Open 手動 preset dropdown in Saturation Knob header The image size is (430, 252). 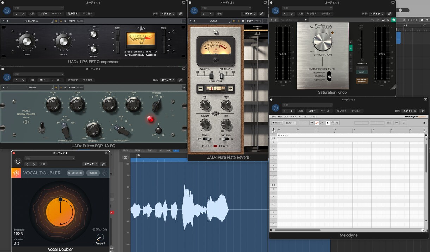tap(308, 8)
